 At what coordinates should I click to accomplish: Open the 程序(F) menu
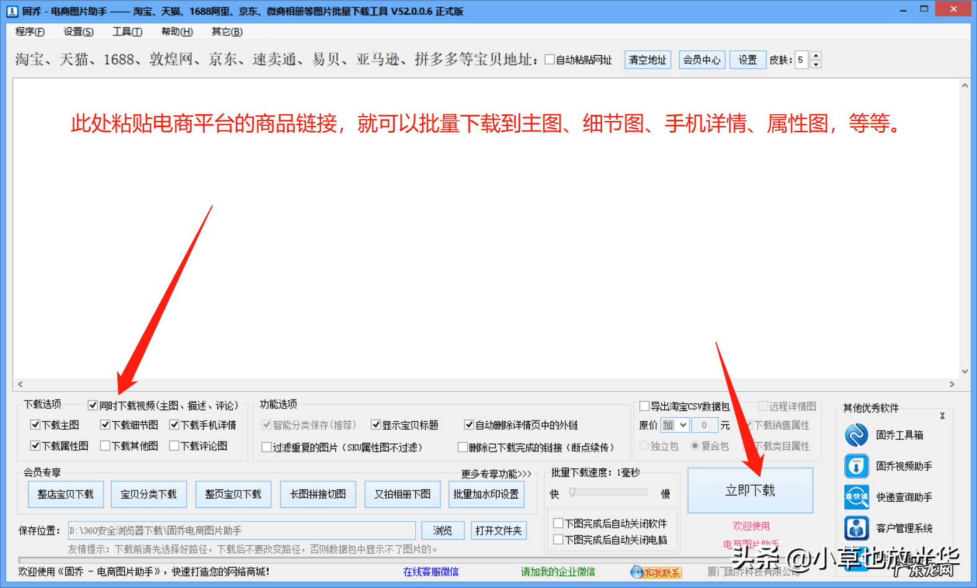pos(30,32)
